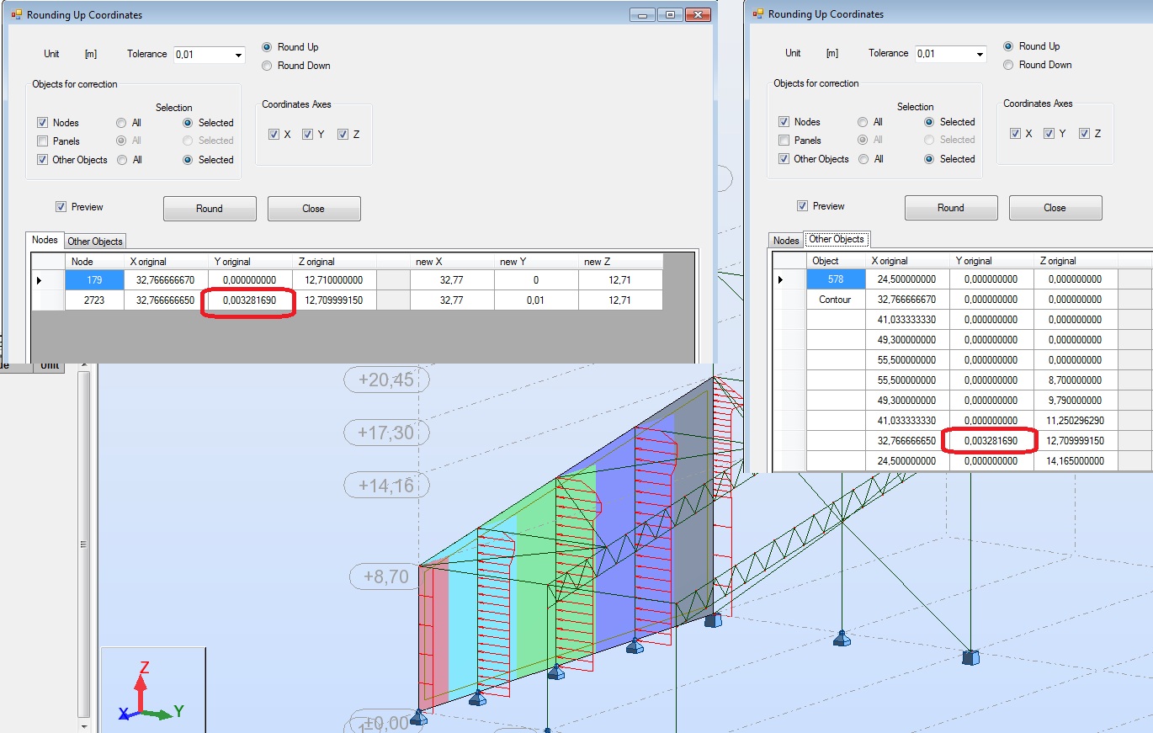This screenshot has width=1153, height=733.
Task: Click the +17,30 level label in 3D view
Action: click(x=386, y=433)
